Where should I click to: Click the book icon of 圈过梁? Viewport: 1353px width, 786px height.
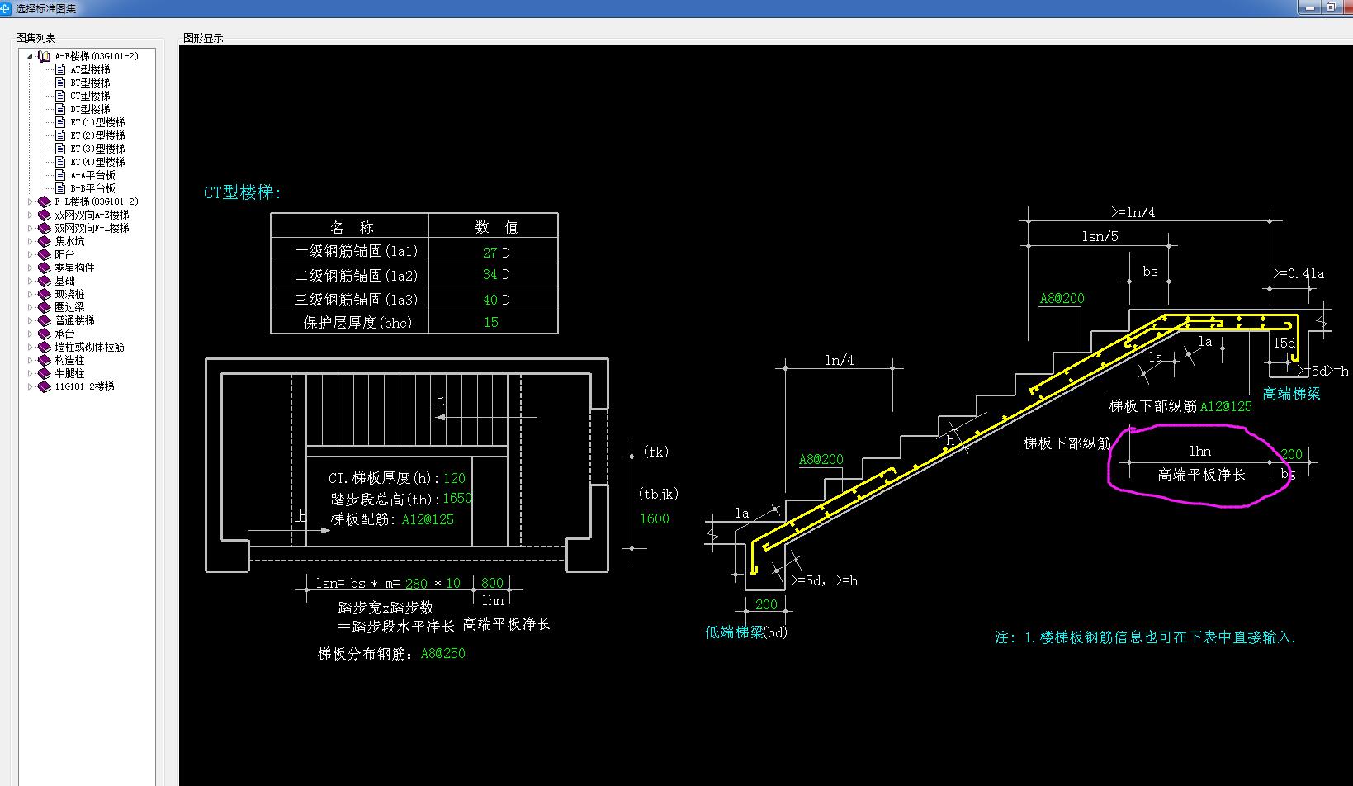click(x=45, y=307)
